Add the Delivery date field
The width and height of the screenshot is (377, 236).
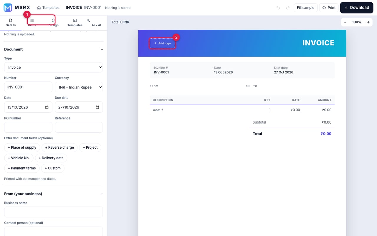[51, 158]
